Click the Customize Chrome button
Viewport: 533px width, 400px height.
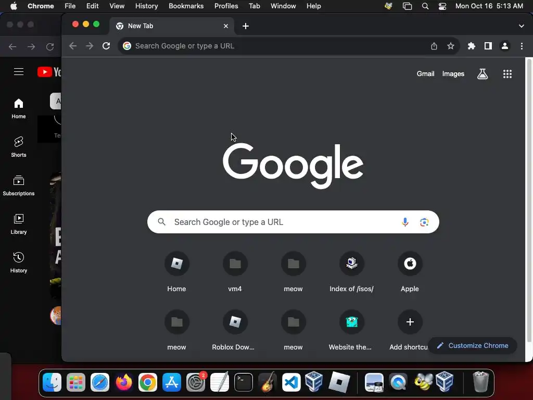(x=473, y=346)
